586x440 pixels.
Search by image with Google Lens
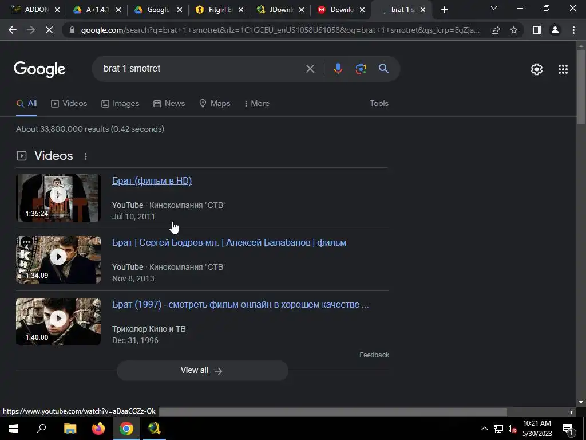361,69
